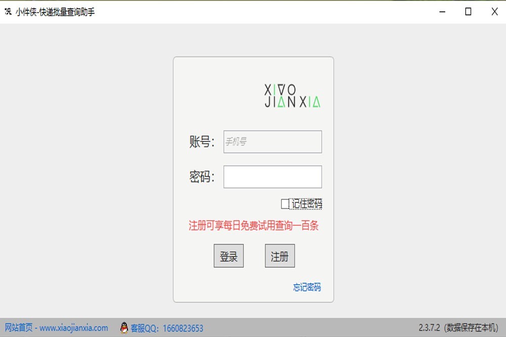The width and height of the screenshot is (506, 337).
Task: Tick the 记住密码 checkbox box
Action: click(285, 204)
